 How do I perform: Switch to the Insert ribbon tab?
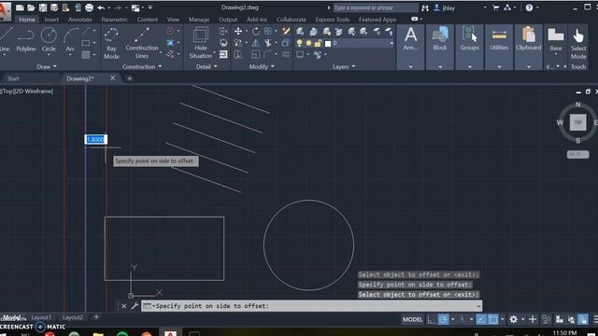pyautogui.click(x=51, y=20)
